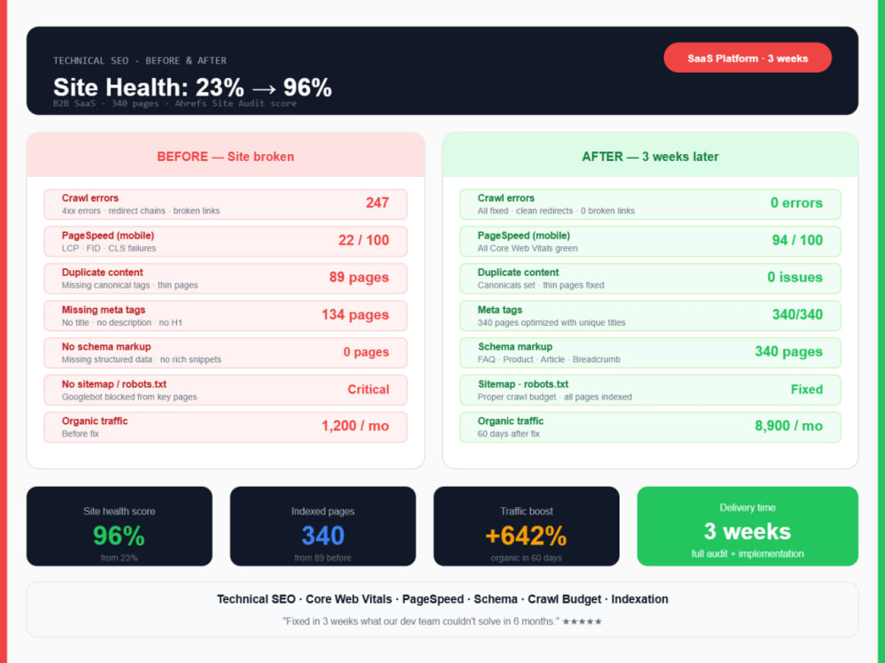885x663 pixels.
Task: Click Missing canonical tags · thin pages caption
Action: tap(130, 285)
